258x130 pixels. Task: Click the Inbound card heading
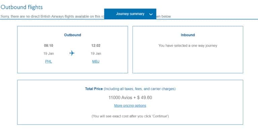(188, 35)
